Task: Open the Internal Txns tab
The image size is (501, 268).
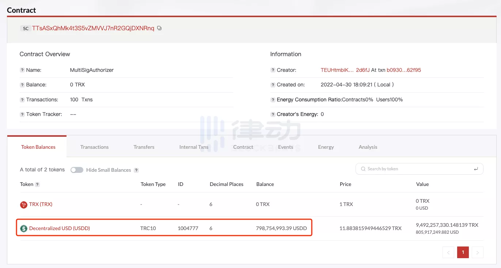Action: (194, 147)
